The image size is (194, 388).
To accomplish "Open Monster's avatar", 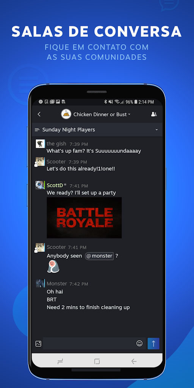I will coord(40,283).
